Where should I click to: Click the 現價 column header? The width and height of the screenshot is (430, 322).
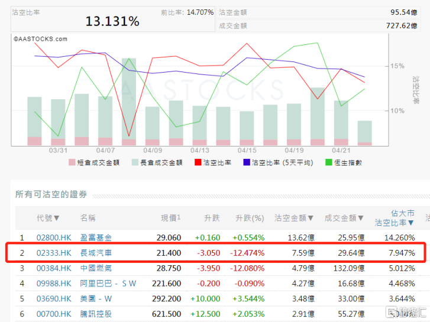click(170, 218)
